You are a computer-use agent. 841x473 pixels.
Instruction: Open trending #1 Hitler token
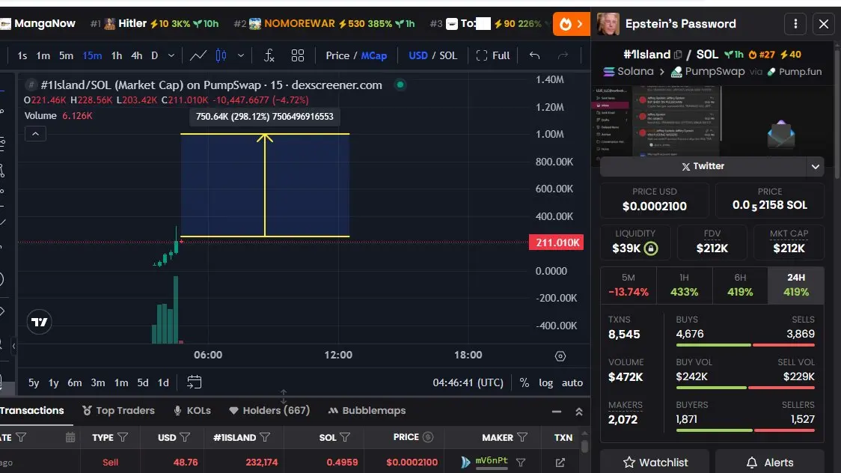tap(155, 24)
